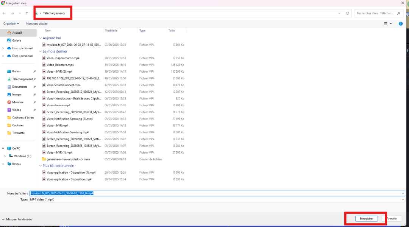
Task: Expand the first Enzo : personnel entry
Action: [3, 48]
